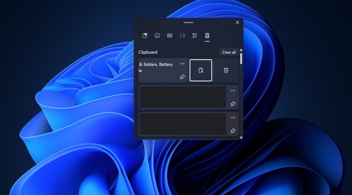
Task: Expand the second clipboard item's three-dot menu
Action: [x=233, y=91]
